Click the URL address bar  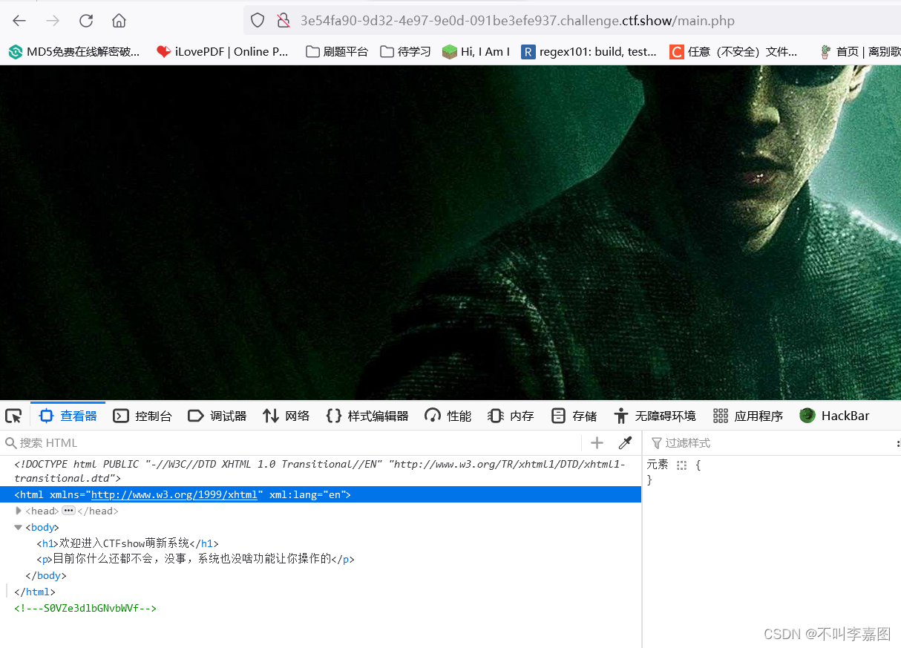tap(572, 21)
